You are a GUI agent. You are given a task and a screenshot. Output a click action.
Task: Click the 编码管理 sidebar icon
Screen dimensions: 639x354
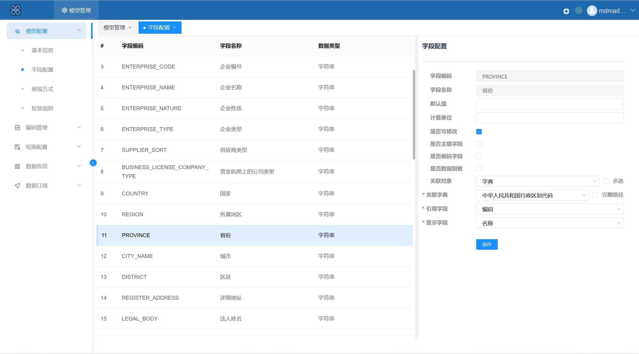[17, 128]
